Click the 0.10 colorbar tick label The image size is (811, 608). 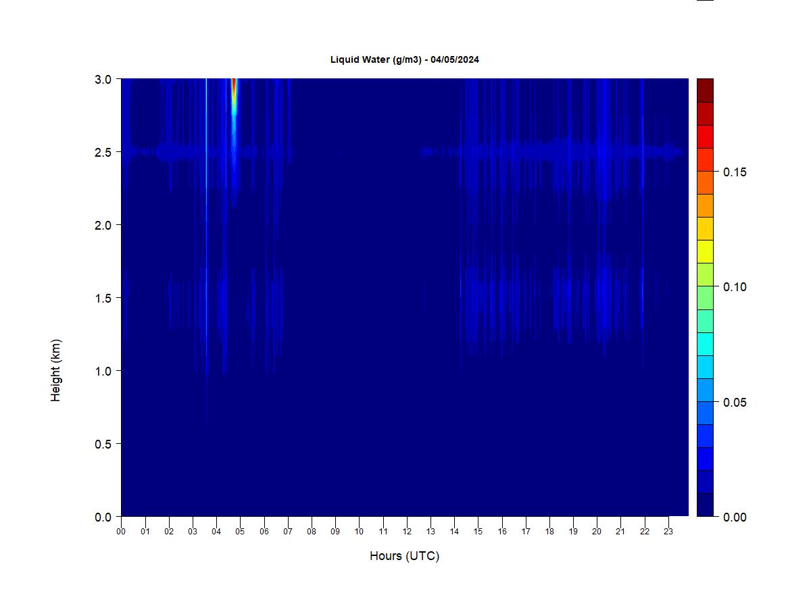735,287
